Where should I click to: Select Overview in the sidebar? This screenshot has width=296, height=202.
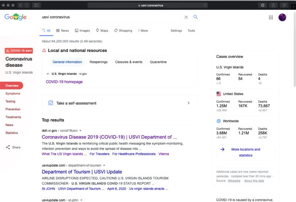click(12, 86)
